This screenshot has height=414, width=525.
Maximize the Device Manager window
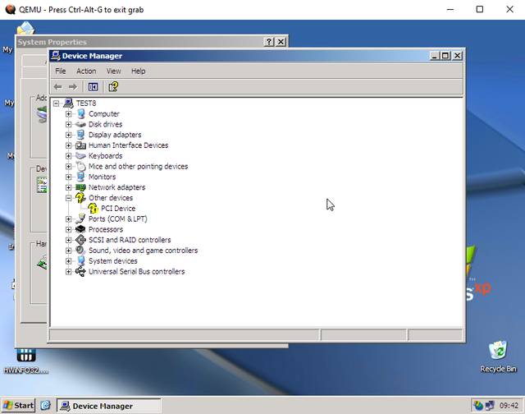click(x=445, y=56)
